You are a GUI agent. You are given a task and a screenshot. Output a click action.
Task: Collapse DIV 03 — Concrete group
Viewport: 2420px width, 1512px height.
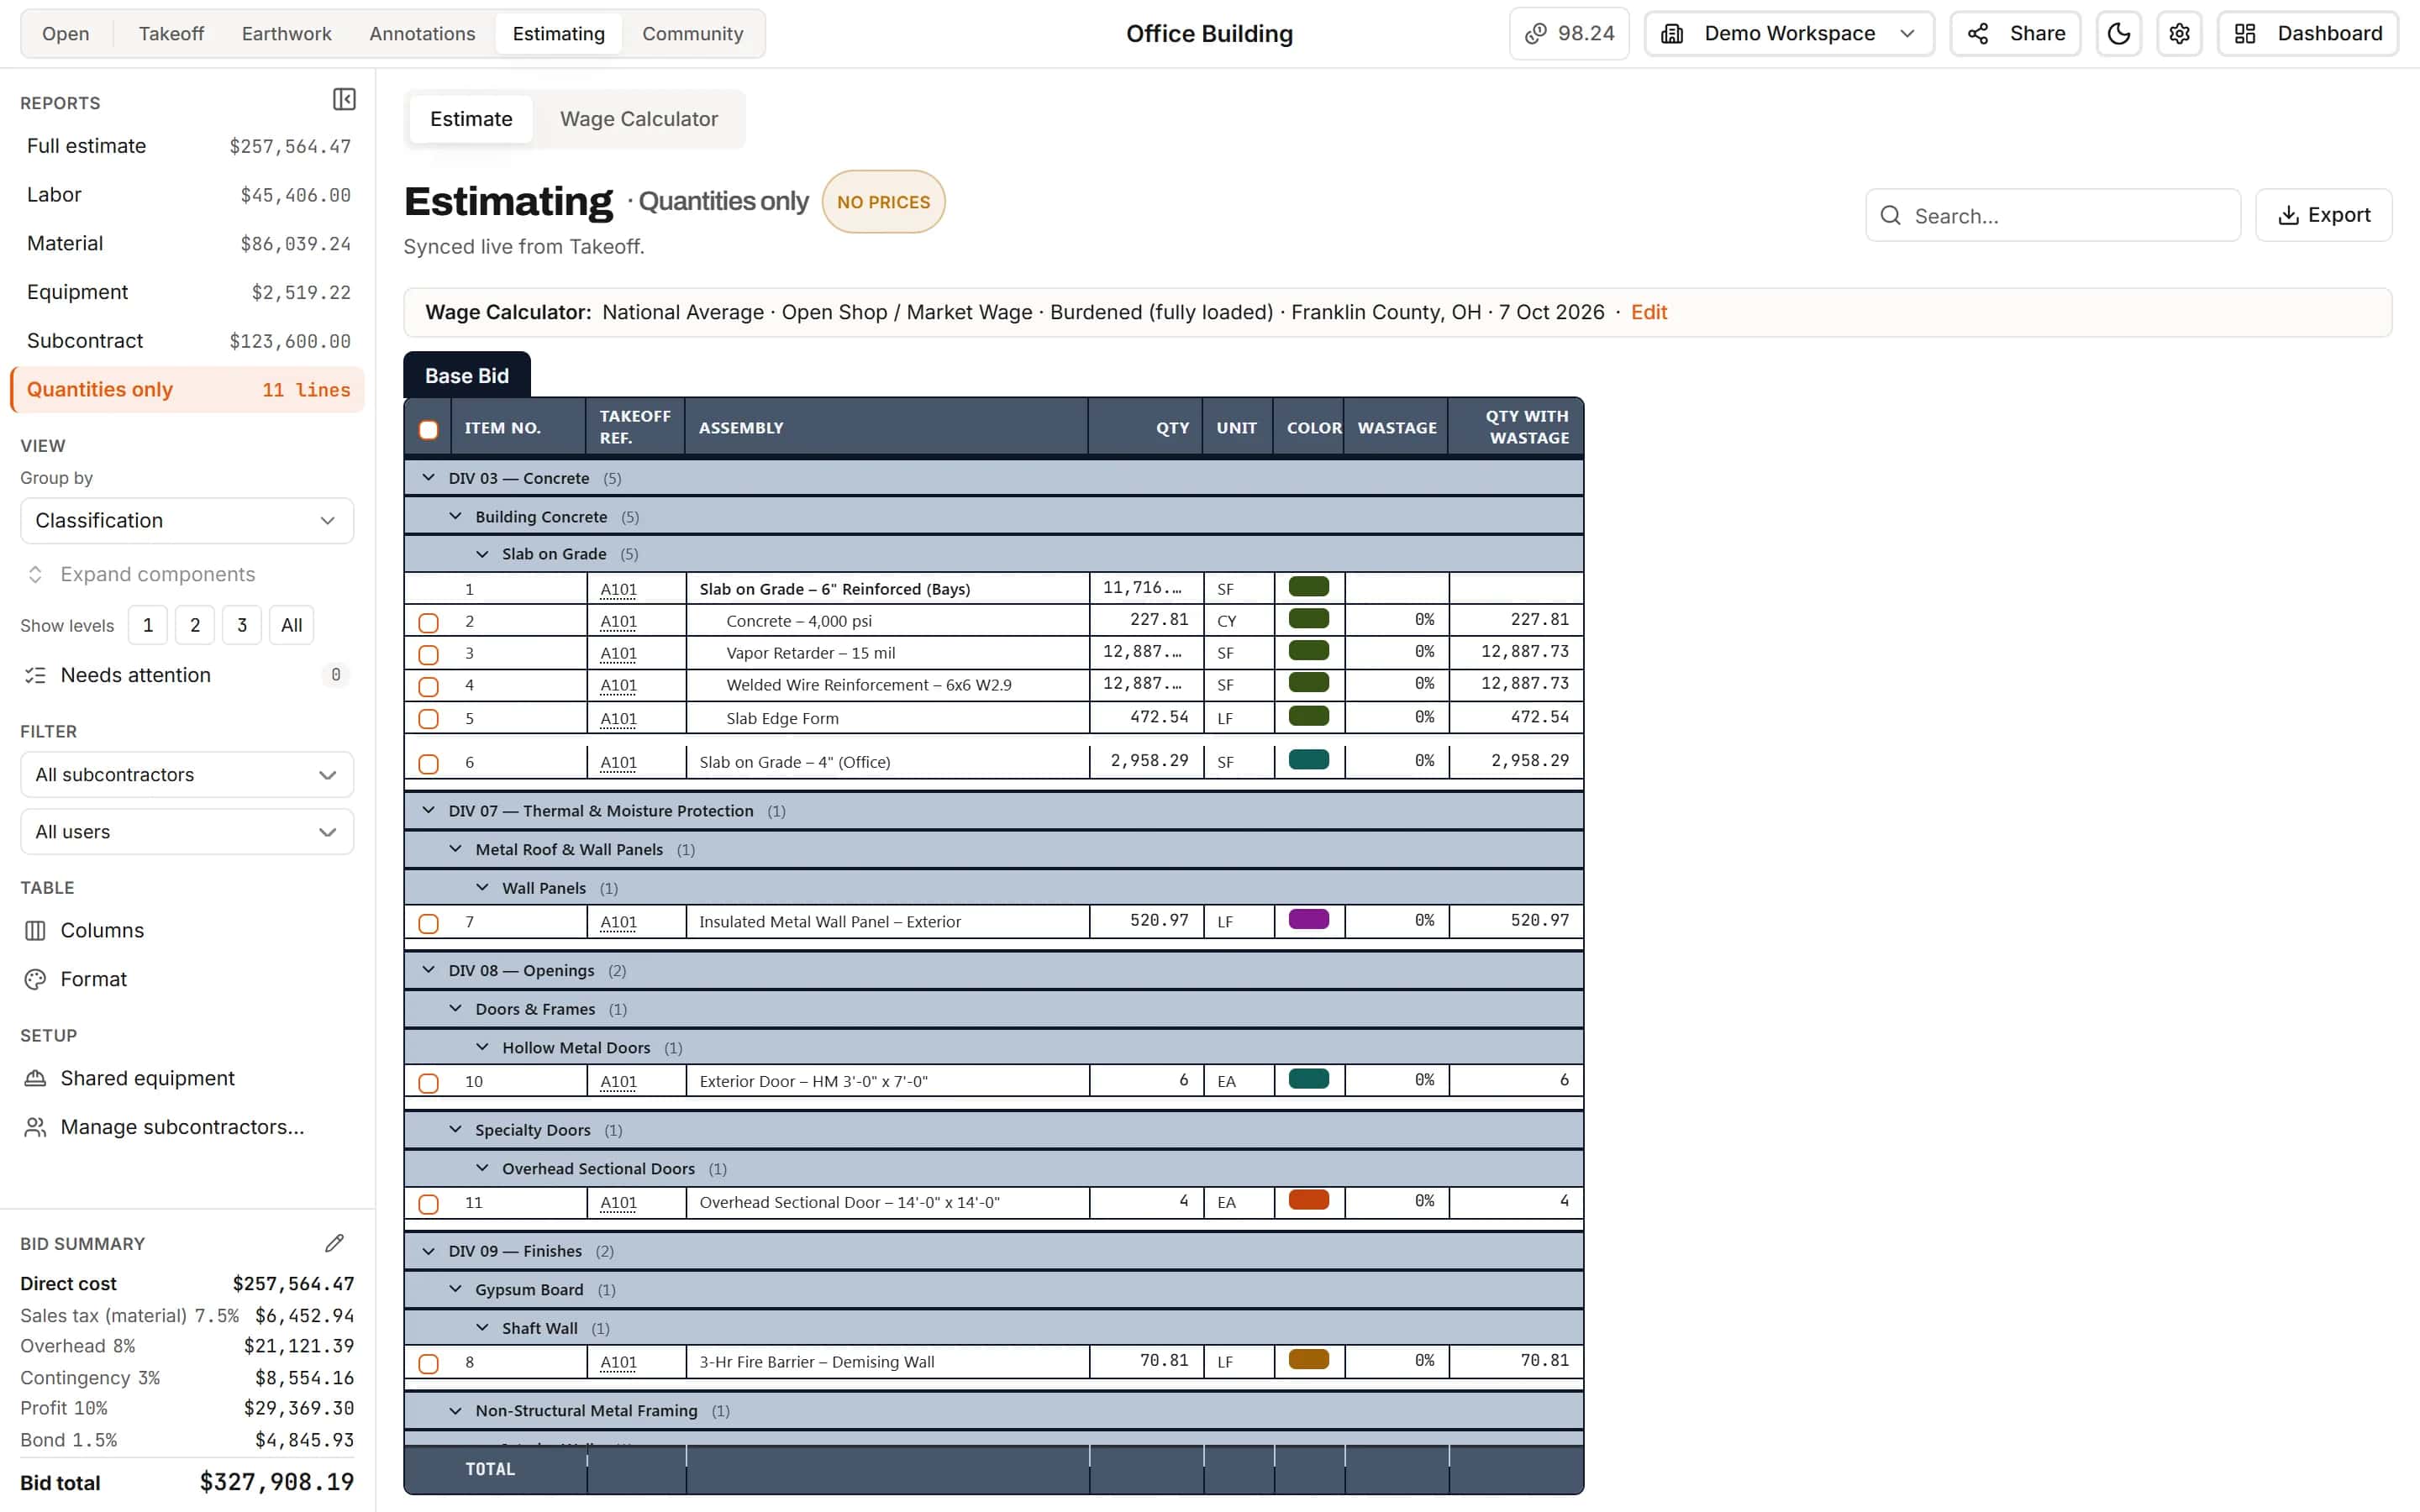point(428,478)
